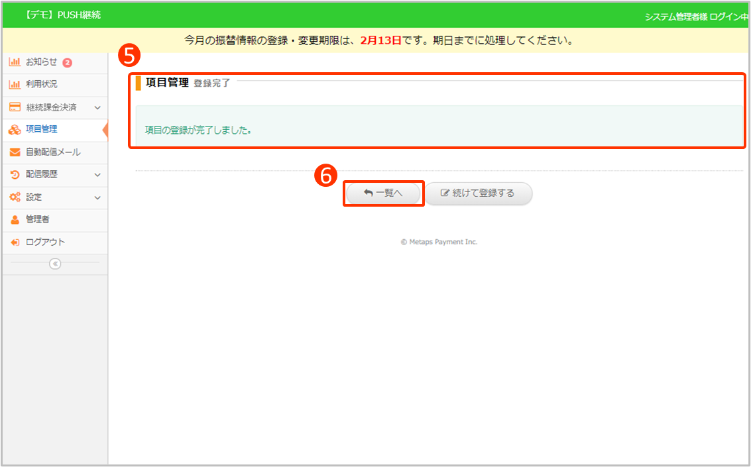
Task: Expand the 配信履歴 submenu chevron
Action: click(x=97, y=175)
